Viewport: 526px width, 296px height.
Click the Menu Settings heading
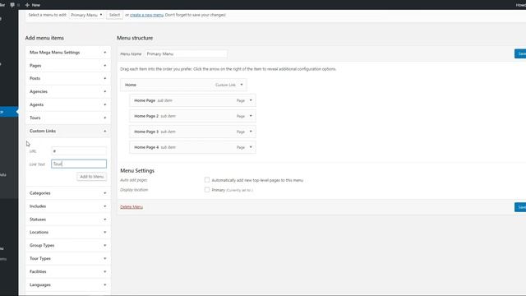tap(137, 170)
